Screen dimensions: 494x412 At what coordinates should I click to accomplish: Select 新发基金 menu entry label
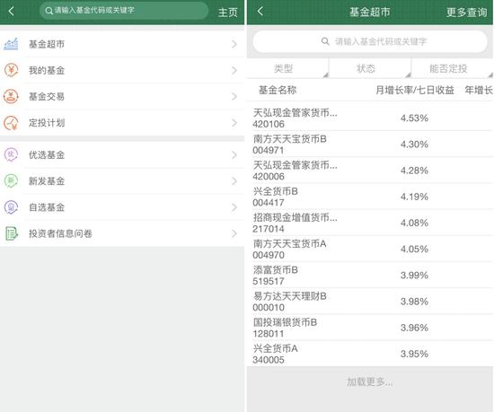(x=47, y=181)
